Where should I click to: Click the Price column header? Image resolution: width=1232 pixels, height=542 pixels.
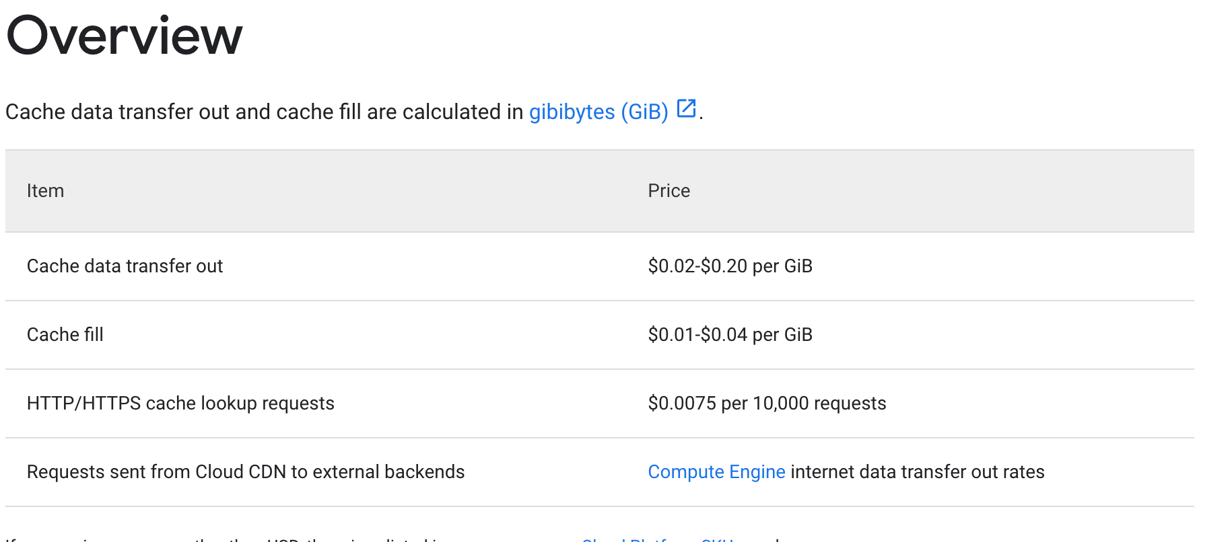669,191
